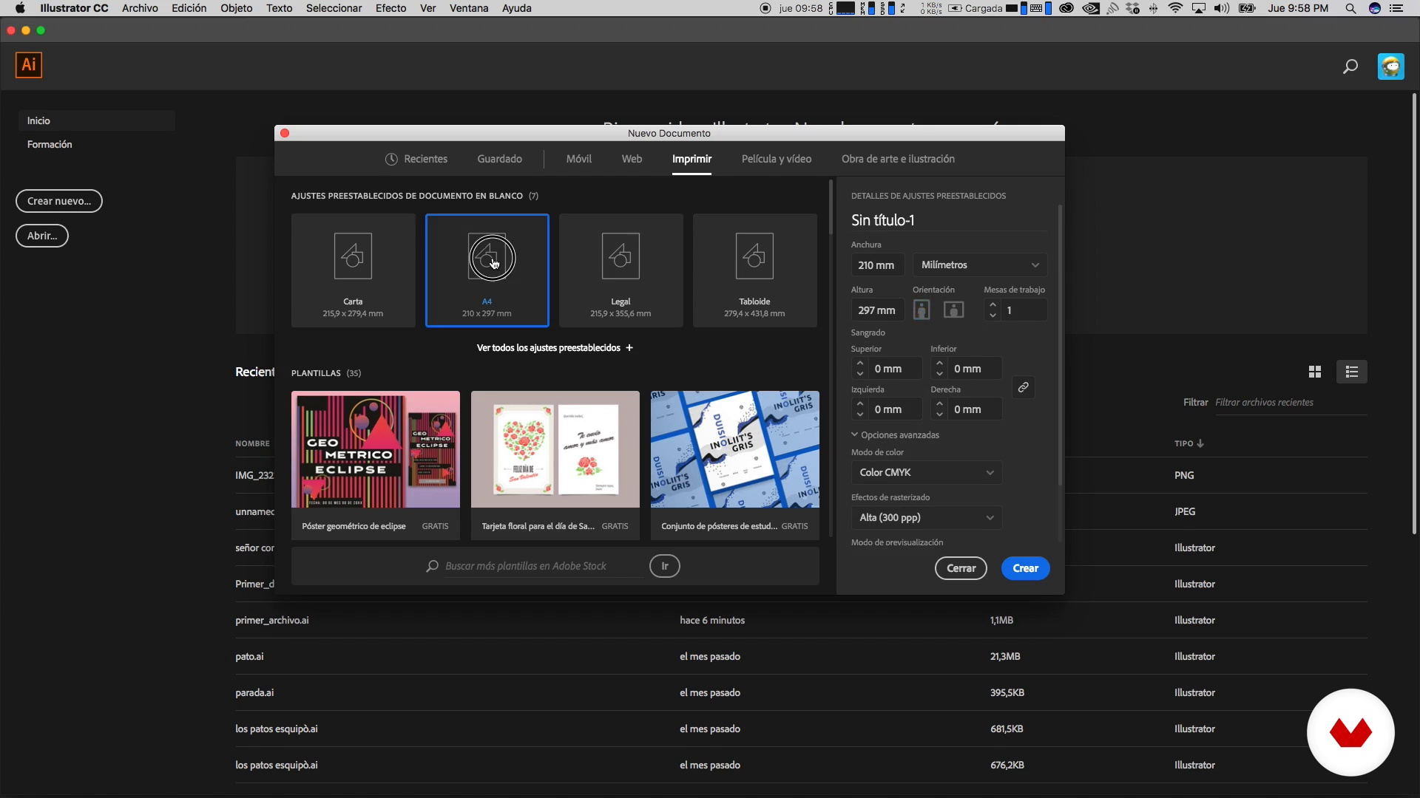The height and width of the screenshot is (798, 1420).
Task: Open the Color CMYK mode dropdown
Action: pyautogui.click(x=927, y=473)
